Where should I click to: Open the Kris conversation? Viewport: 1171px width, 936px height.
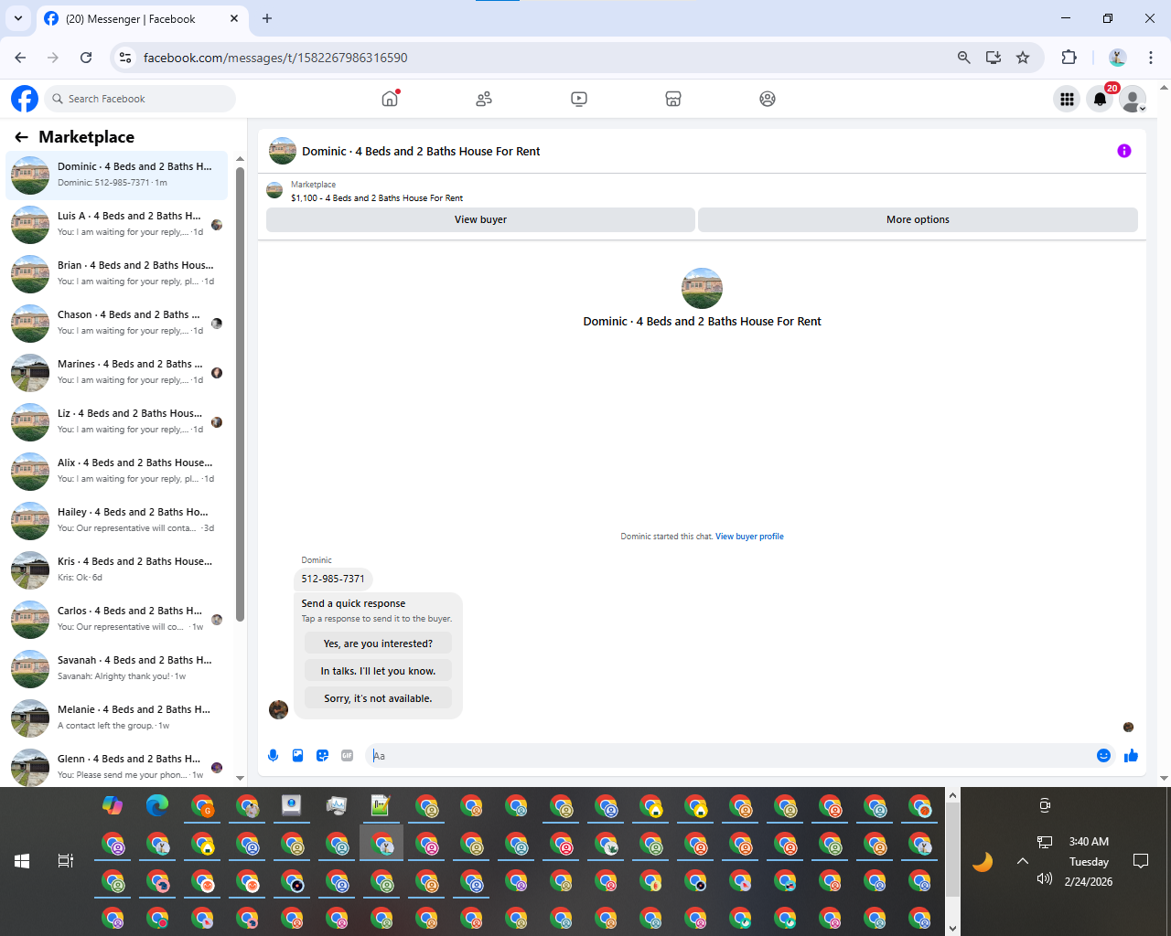(x=117, y=569)
